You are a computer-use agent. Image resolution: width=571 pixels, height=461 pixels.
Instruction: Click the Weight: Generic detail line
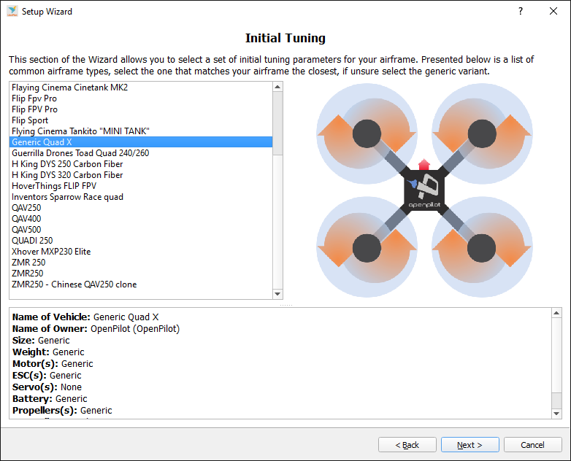[48, 352]
